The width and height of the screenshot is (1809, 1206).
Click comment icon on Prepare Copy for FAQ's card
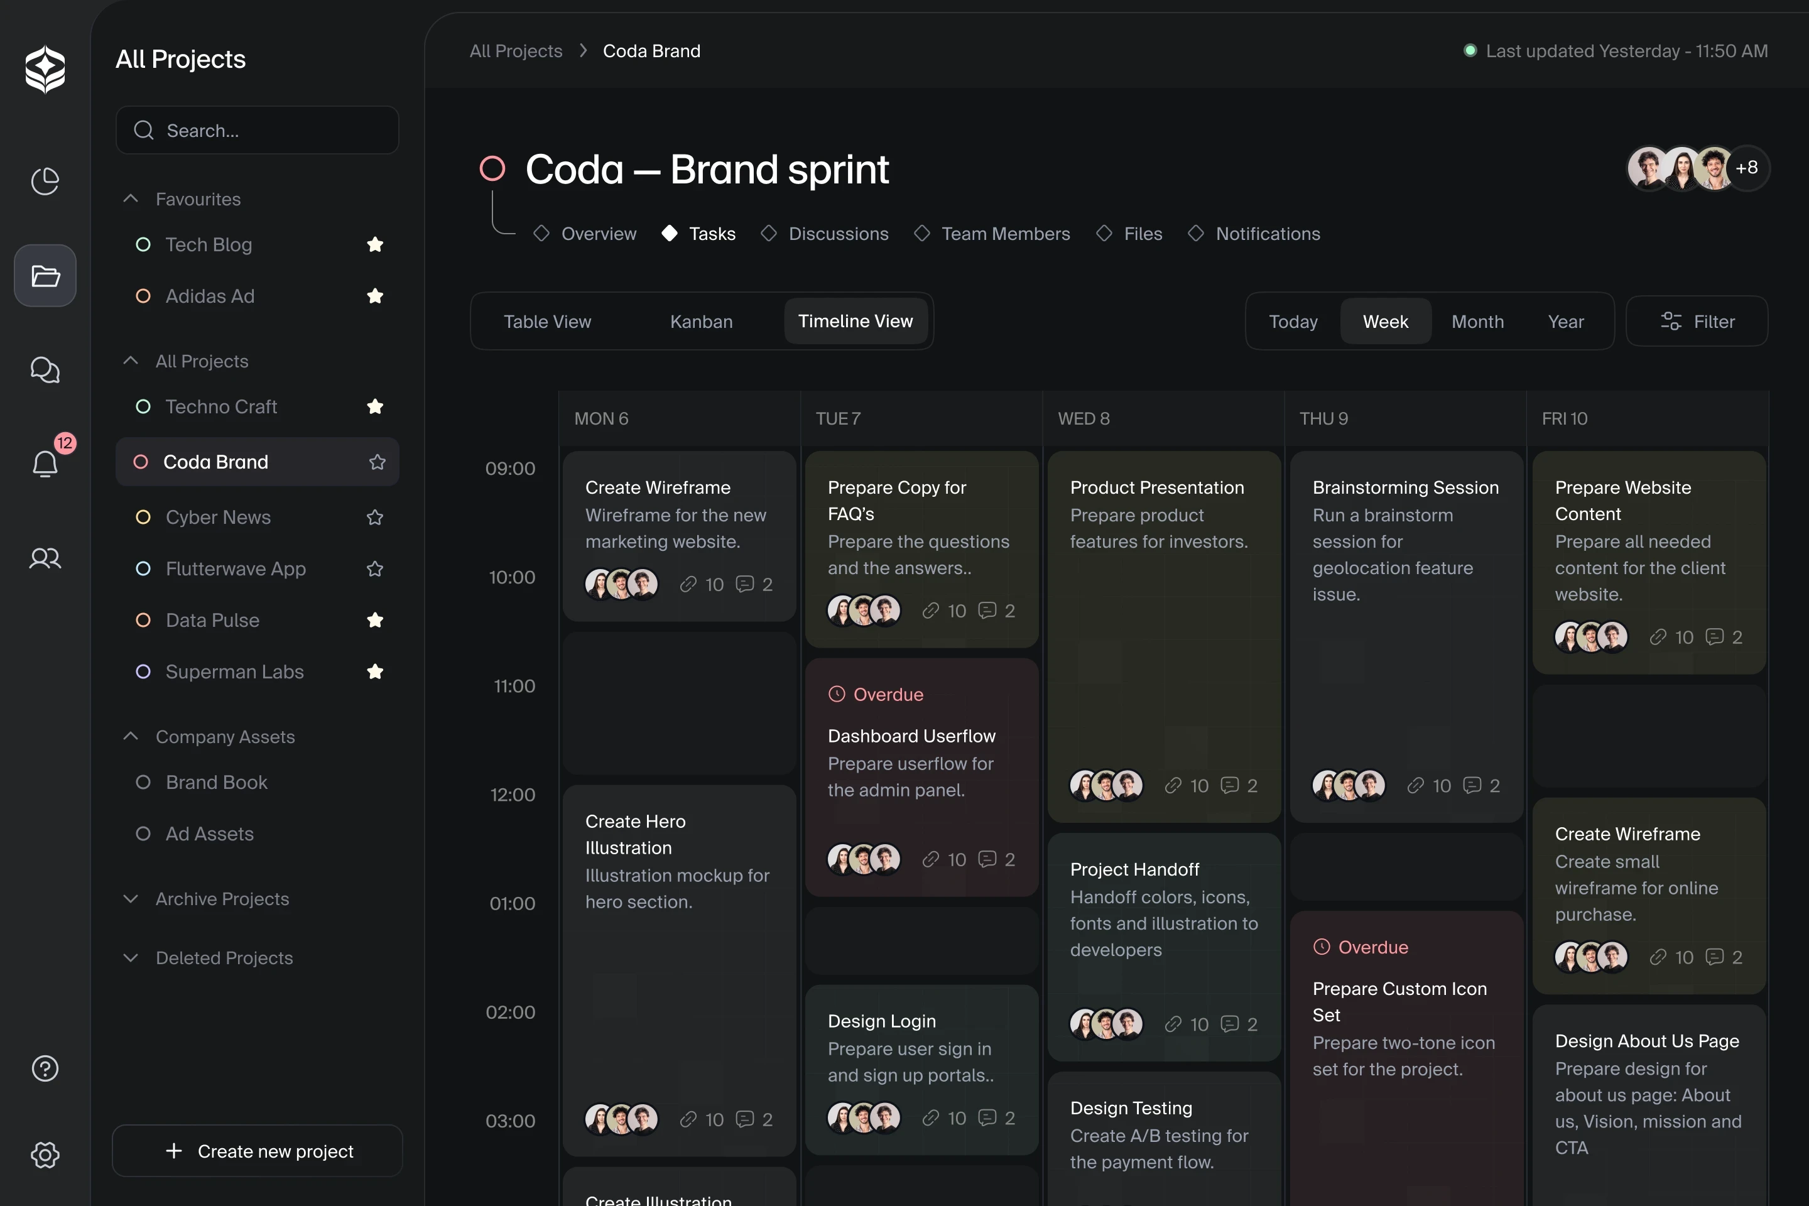(987, 611)
